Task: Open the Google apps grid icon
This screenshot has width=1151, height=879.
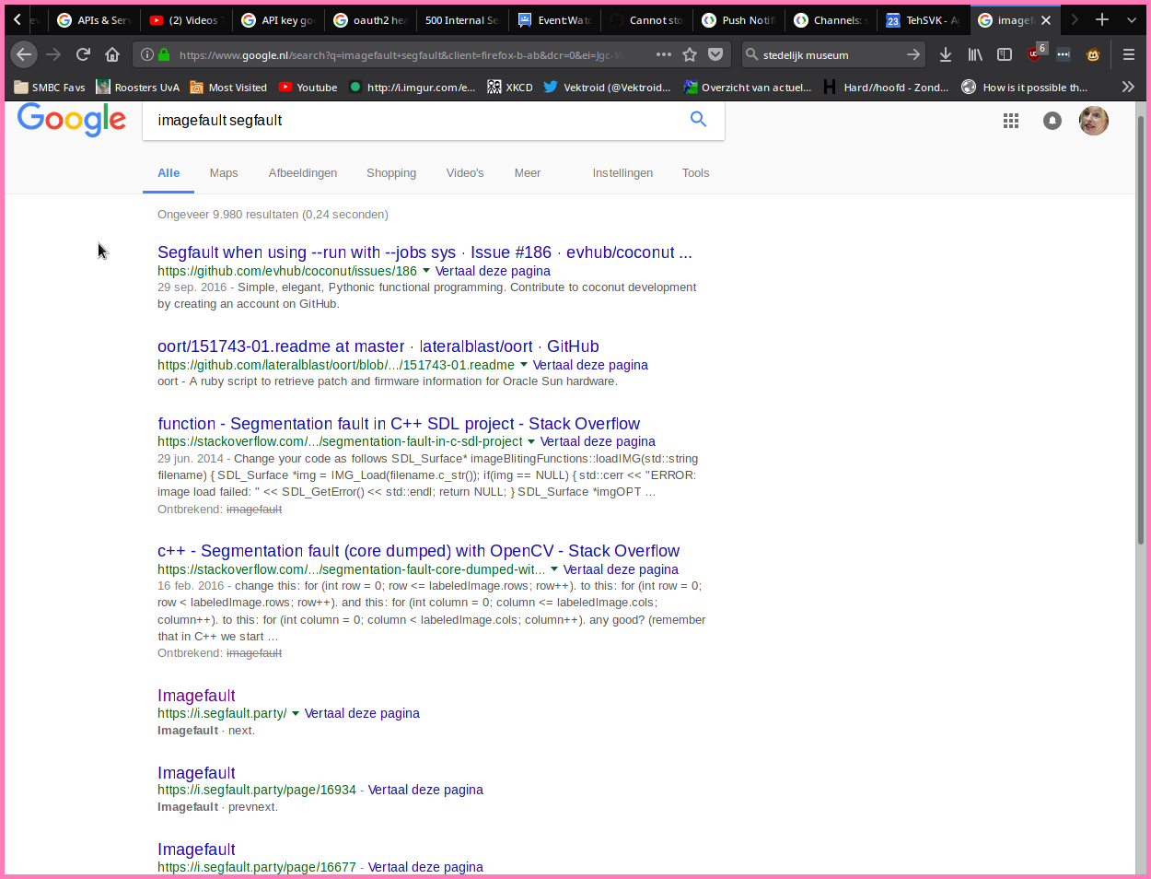Action: click(x=1011, y=121)
